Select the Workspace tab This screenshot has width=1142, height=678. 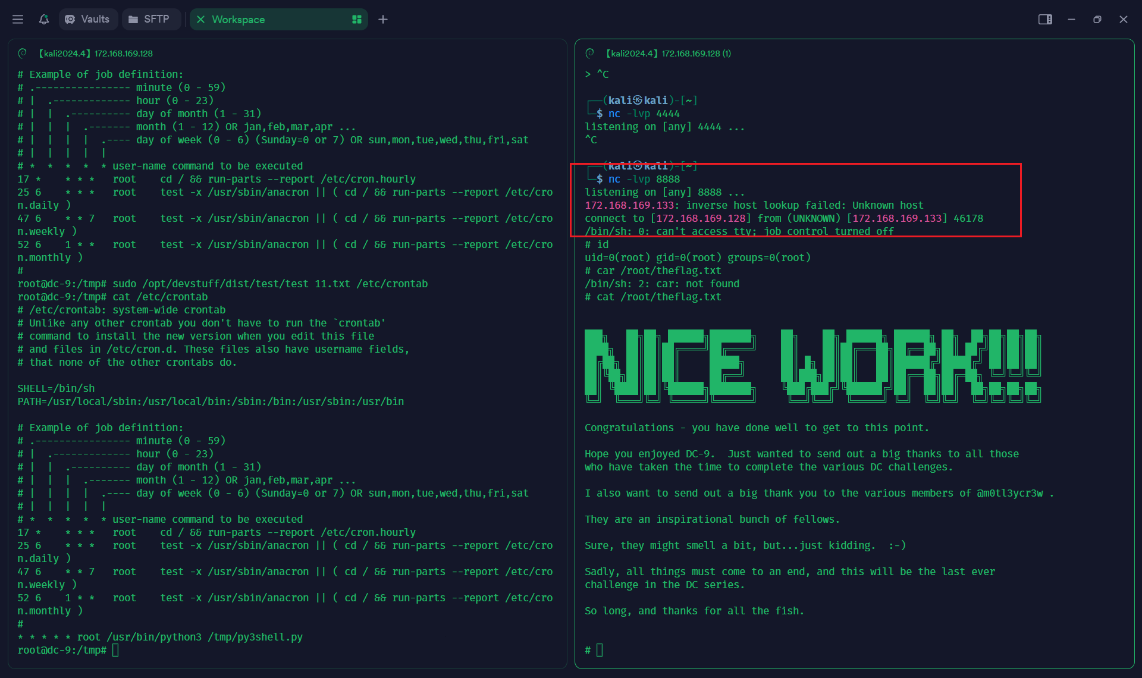[x=278, y=20]
